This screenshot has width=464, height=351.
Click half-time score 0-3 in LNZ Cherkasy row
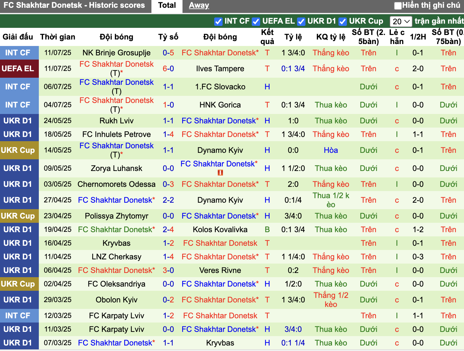[x=418, y=257]
